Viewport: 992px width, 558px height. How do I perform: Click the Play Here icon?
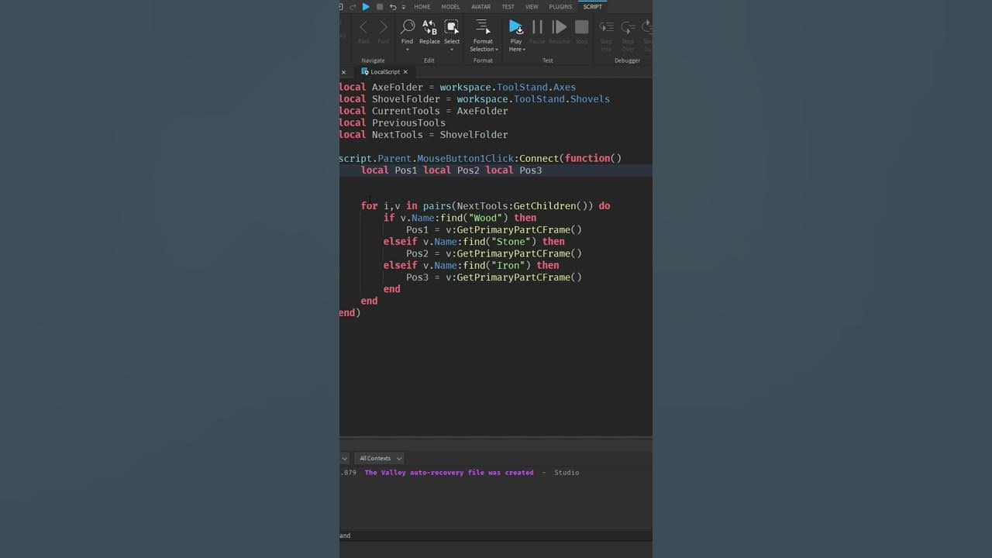click(516, 28)
